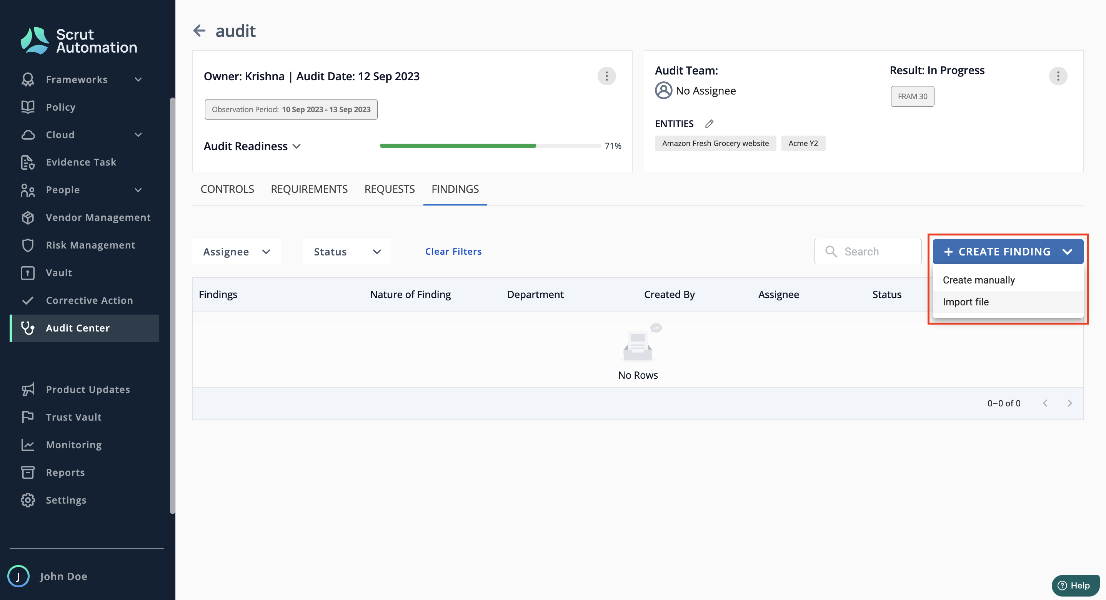
Task: Click the Vendor Management cube icon
Action: tap(28, 217)
